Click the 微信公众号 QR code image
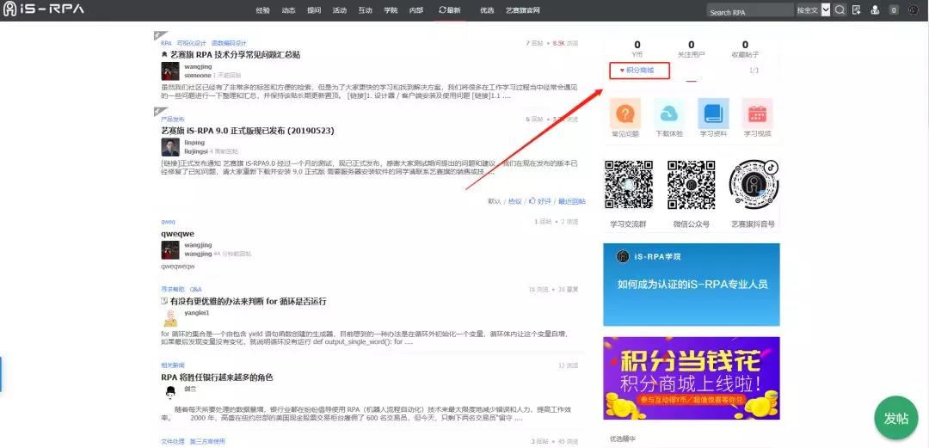The height and width of the screenshot is (448, 929). tap(692, 186)
